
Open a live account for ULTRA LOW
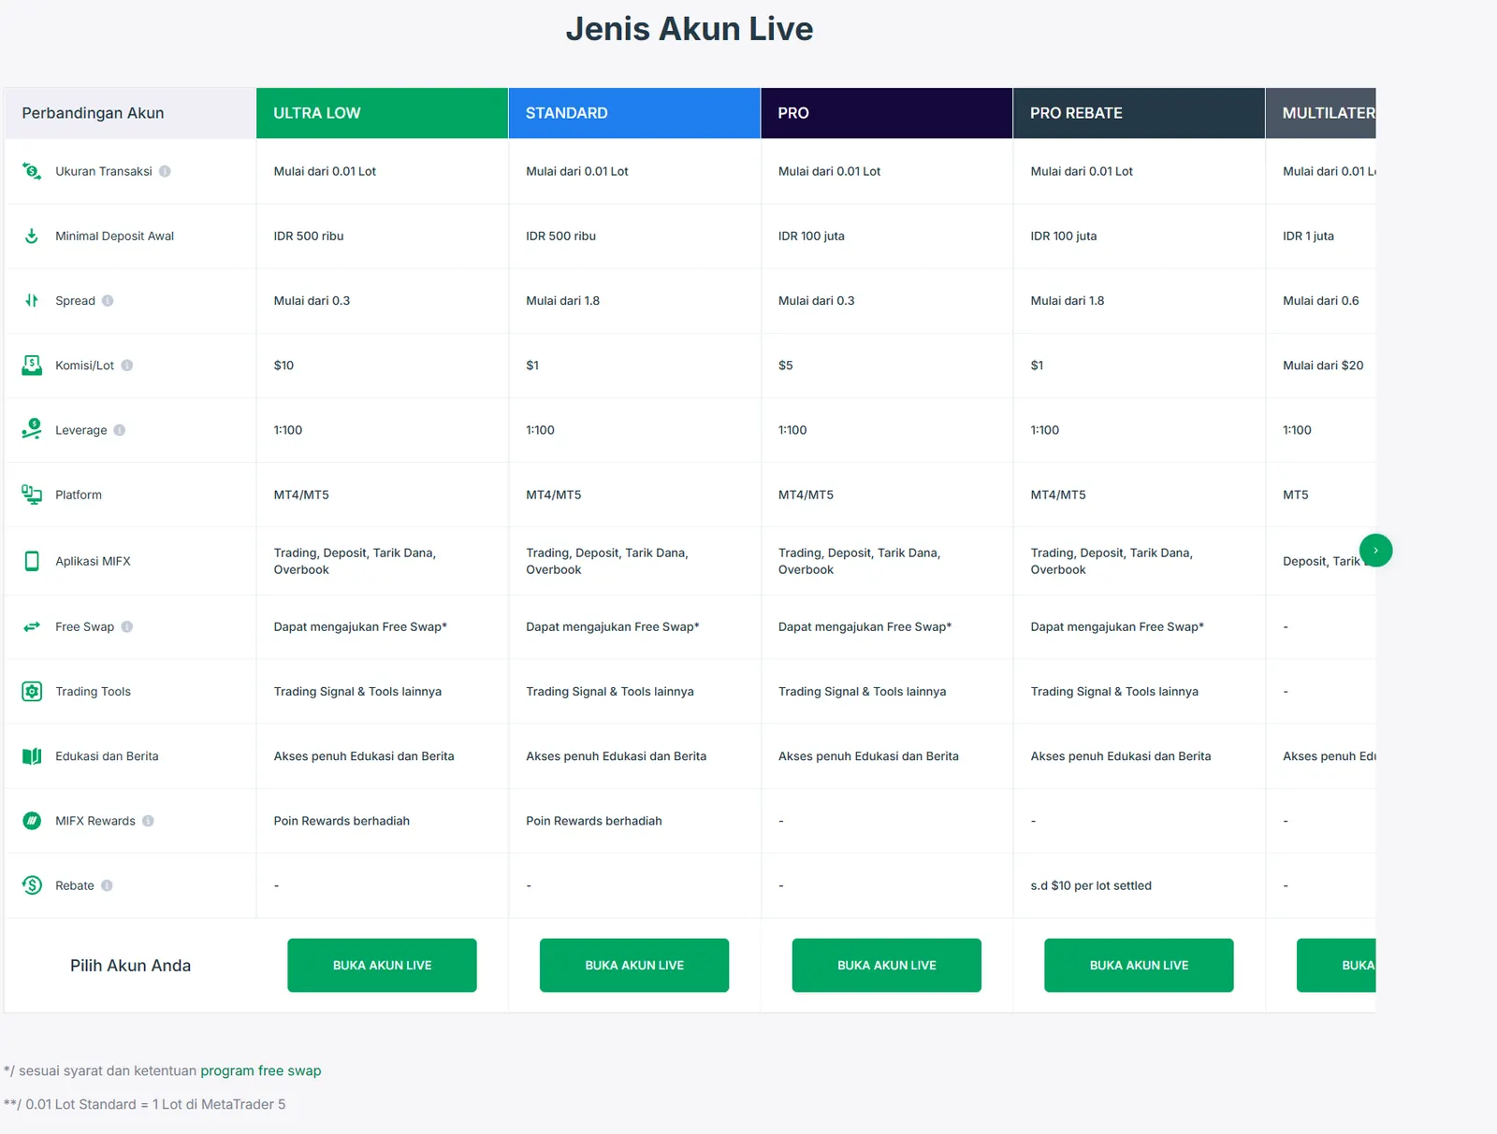(382, 965)
